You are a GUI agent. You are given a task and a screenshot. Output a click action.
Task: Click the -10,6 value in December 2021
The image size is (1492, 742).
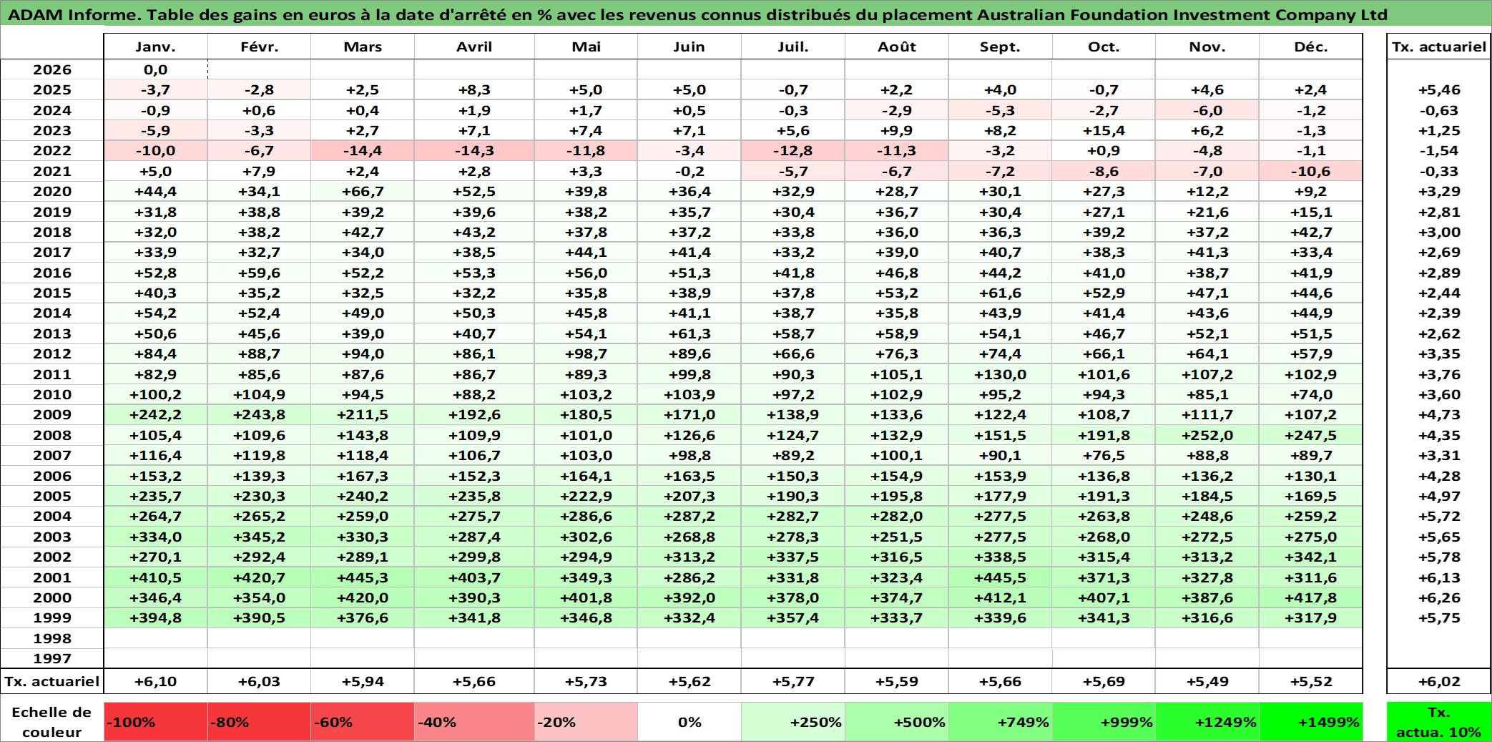[x=1311, y=171]
